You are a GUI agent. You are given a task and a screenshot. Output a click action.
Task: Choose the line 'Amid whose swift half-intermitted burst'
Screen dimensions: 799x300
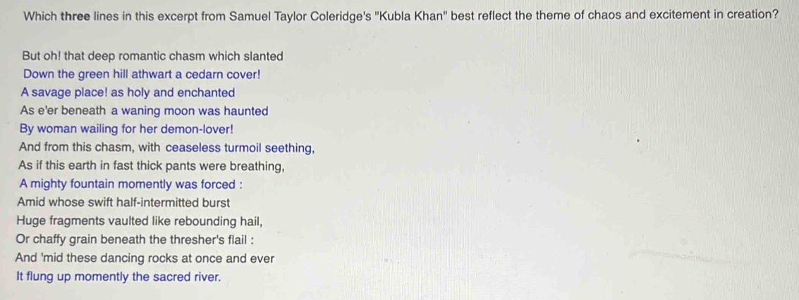[x=124, y=202]
